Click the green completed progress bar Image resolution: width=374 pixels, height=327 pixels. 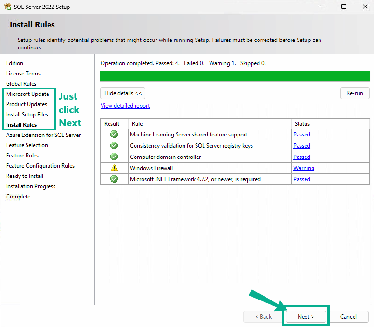tap(235, 76)
